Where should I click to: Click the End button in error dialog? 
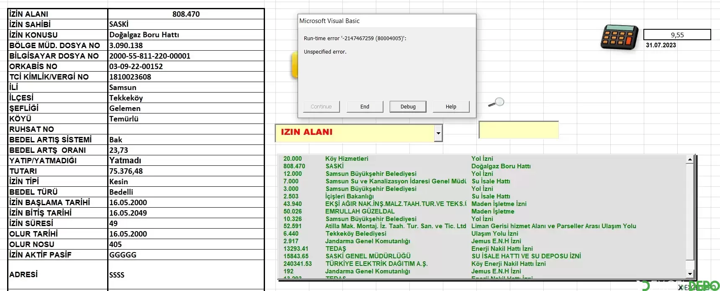(x=365, y=107)
